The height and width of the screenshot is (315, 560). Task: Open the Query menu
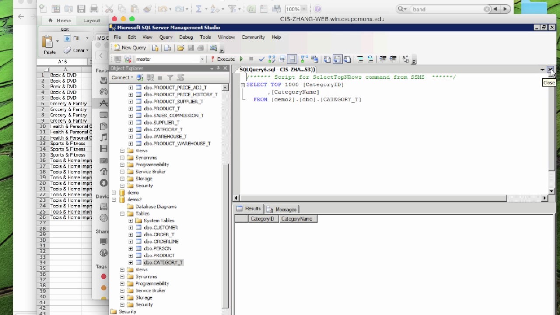click(x=166, y=37)
